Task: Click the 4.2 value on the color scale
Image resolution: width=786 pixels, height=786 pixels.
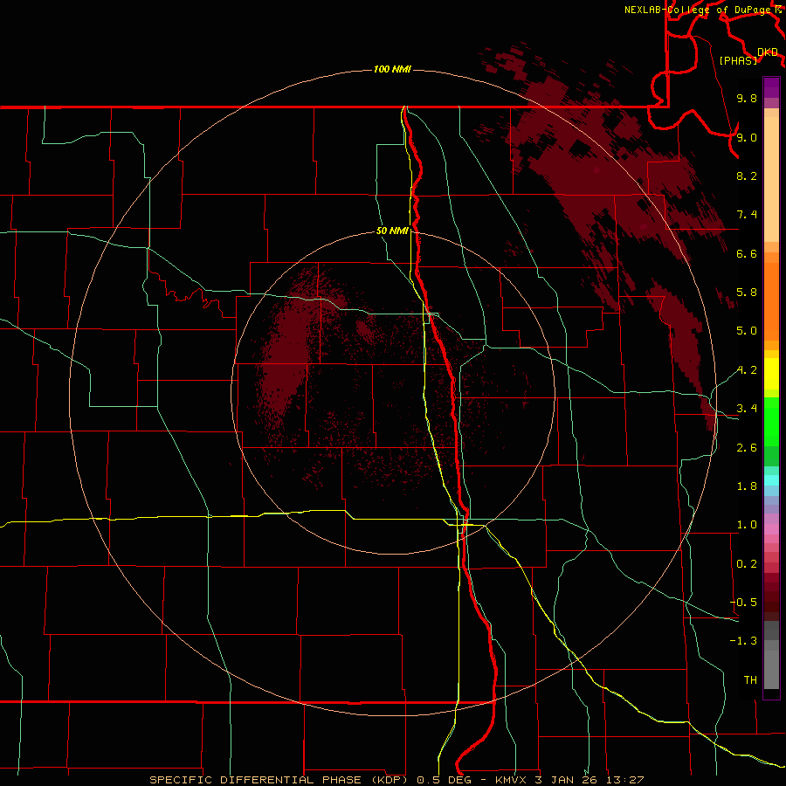Action: [747, 370]
